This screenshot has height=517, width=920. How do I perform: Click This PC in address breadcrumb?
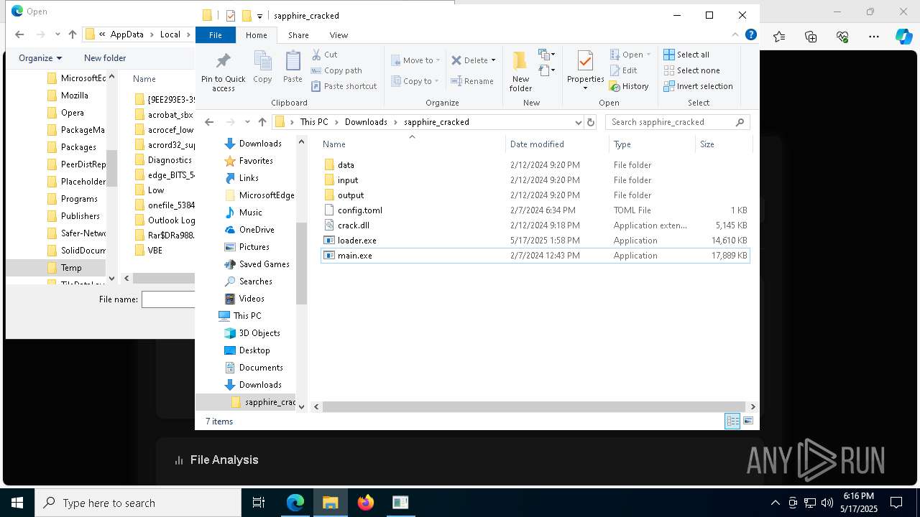[x=314, y=122]
